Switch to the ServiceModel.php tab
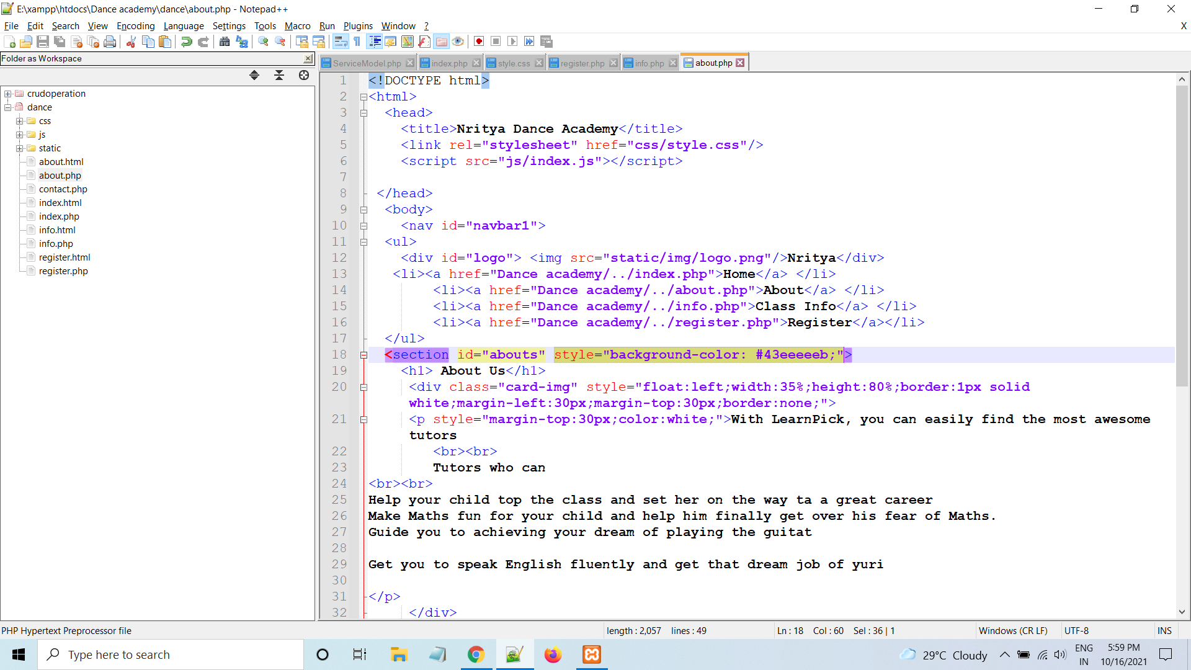The width and height of the screenshot is (1191, 670). [367, 63]
